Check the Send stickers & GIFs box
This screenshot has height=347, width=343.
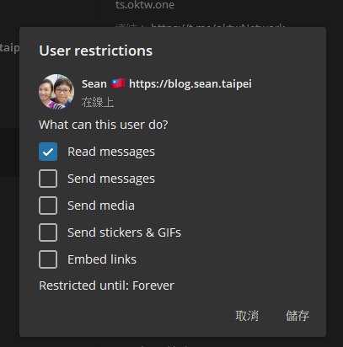coord(48,232)
